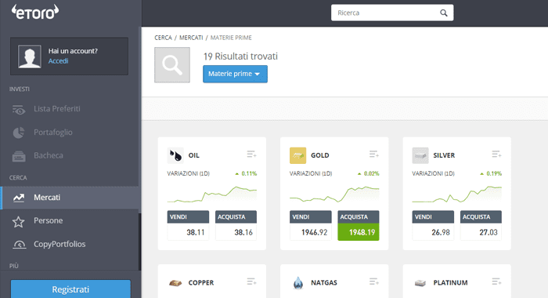548x298 pixels.
Task: Click the MERCATI breadcrumb link
Action: click(191, 38)
